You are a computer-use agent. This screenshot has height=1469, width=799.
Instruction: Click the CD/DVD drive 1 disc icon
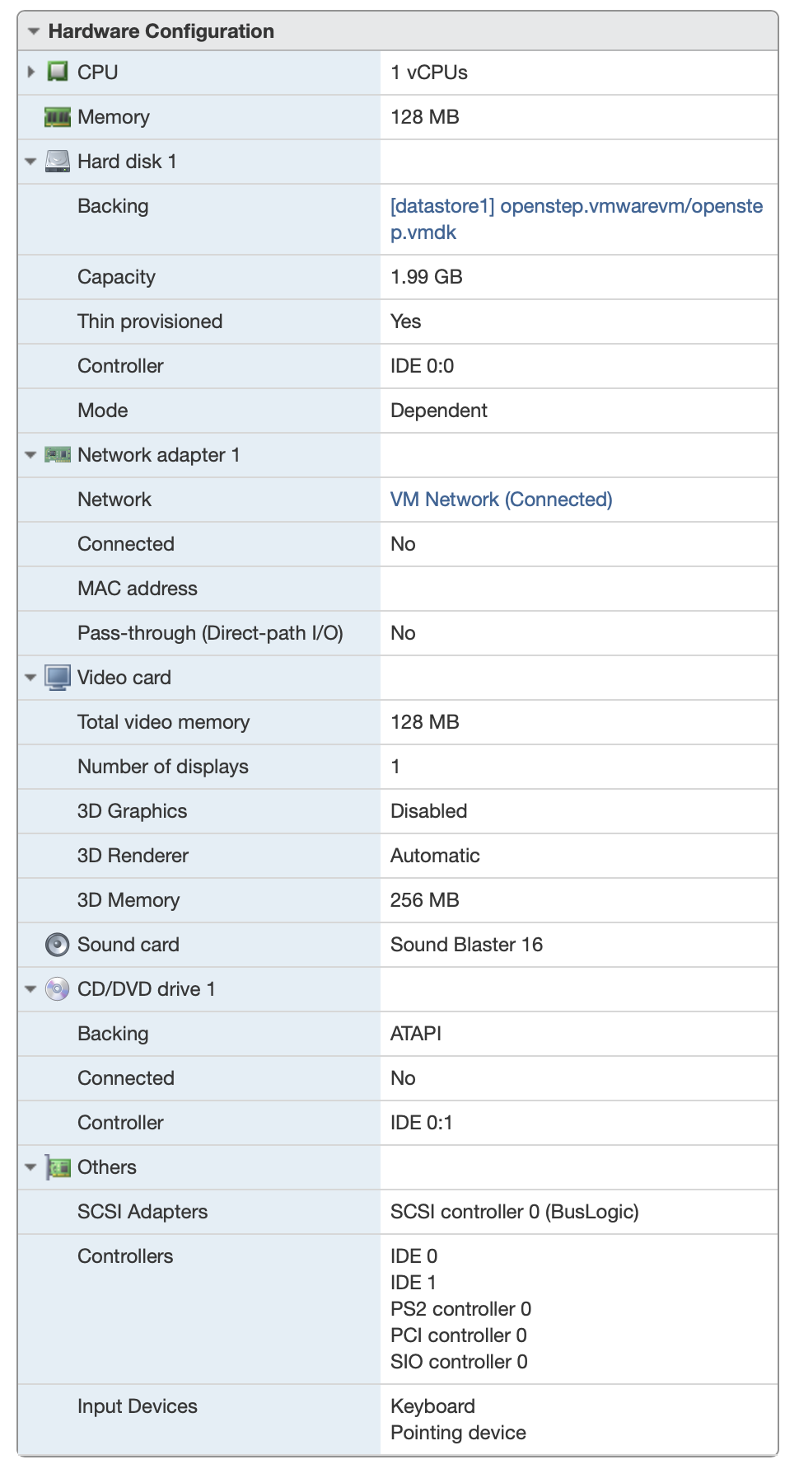click(x=57, y=989)
